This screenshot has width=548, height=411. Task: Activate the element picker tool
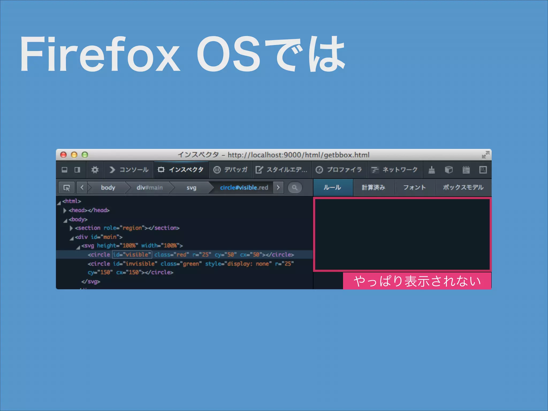[67, 188]
